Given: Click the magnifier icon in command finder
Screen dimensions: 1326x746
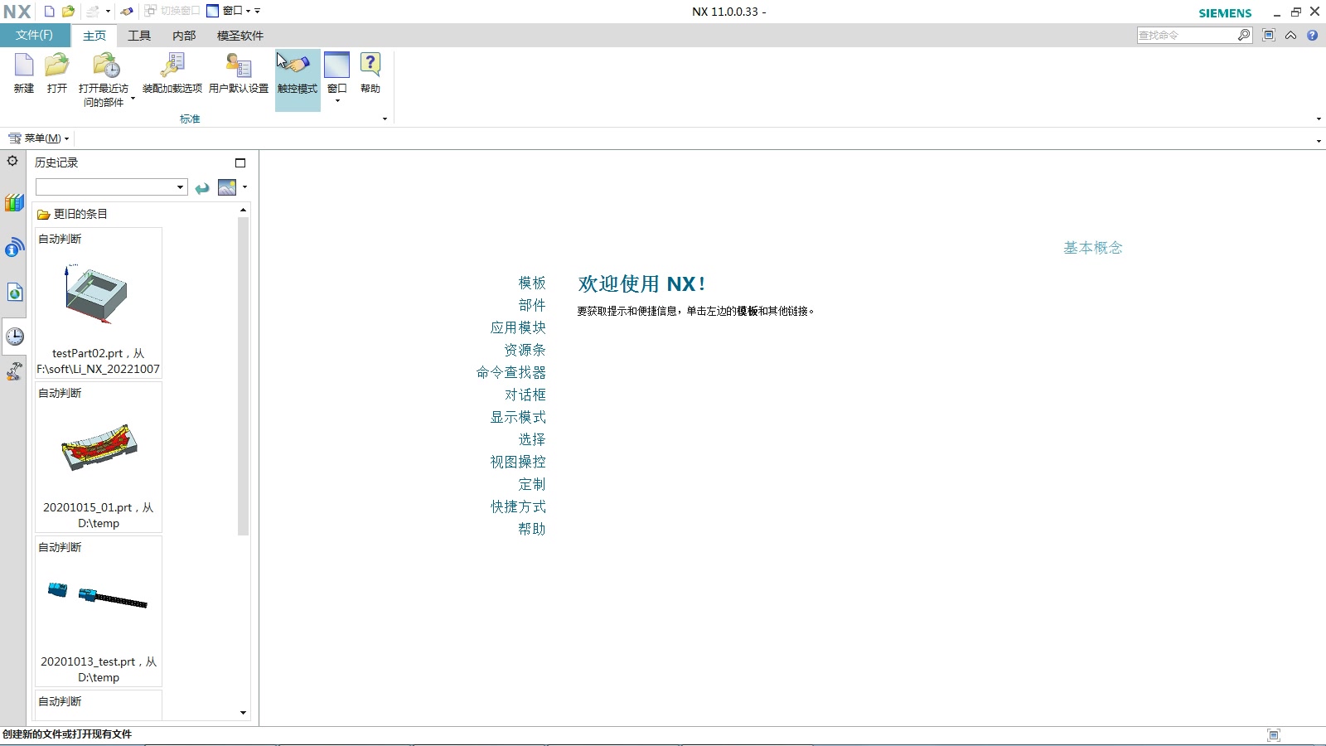Looking at the screenshot, I should [x=1244, y=35].
